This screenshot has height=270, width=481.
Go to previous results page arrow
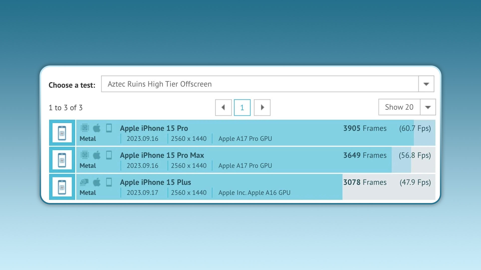point(223,107)
